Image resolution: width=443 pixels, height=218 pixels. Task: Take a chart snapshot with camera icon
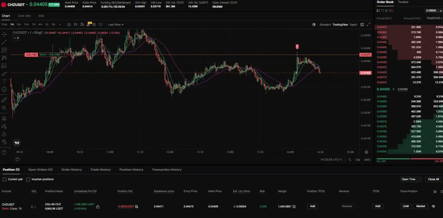[x=94, y=25]
